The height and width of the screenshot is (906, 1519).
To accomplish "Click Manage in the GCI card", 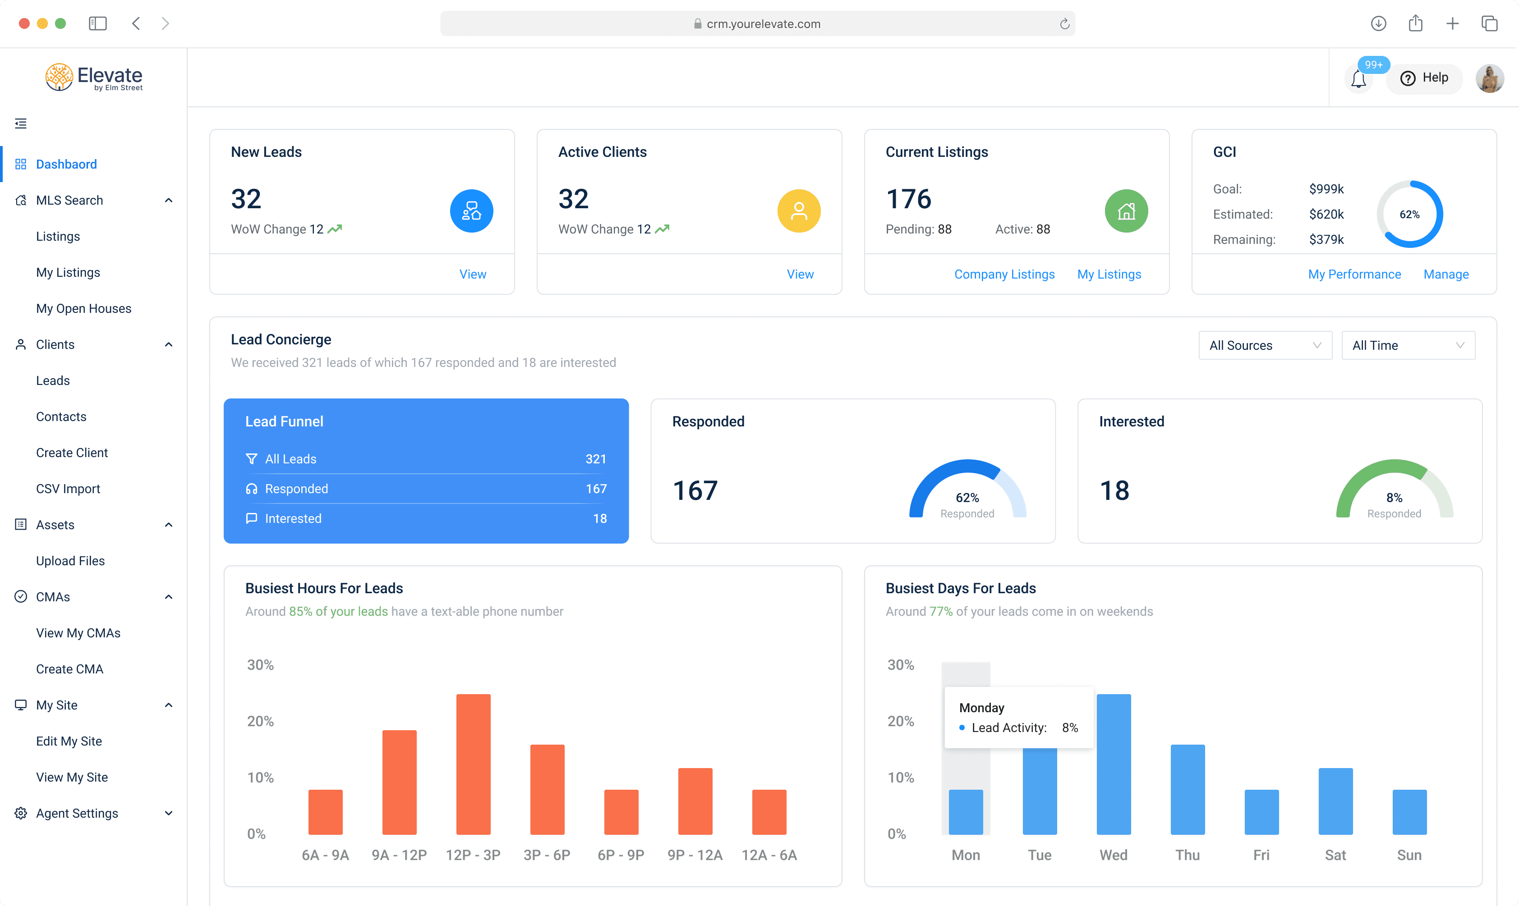I will tap(1445, 274).
